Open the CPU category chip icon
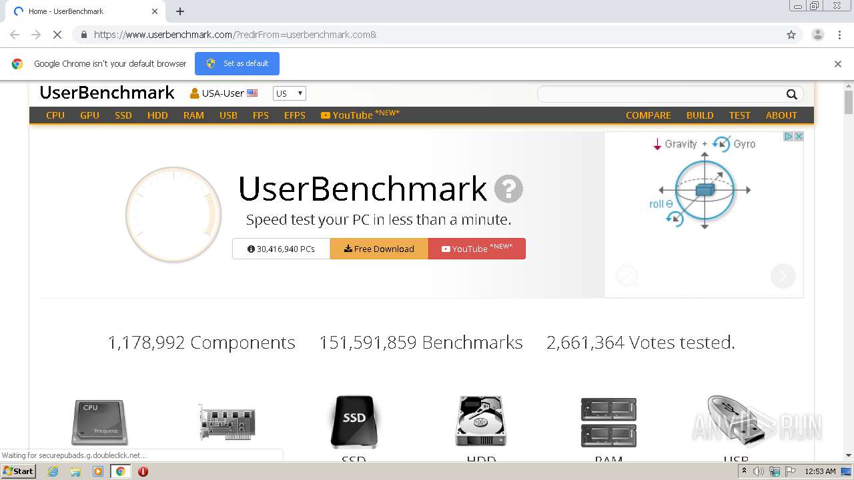854x480 pixels. click(x=99, y=422)
